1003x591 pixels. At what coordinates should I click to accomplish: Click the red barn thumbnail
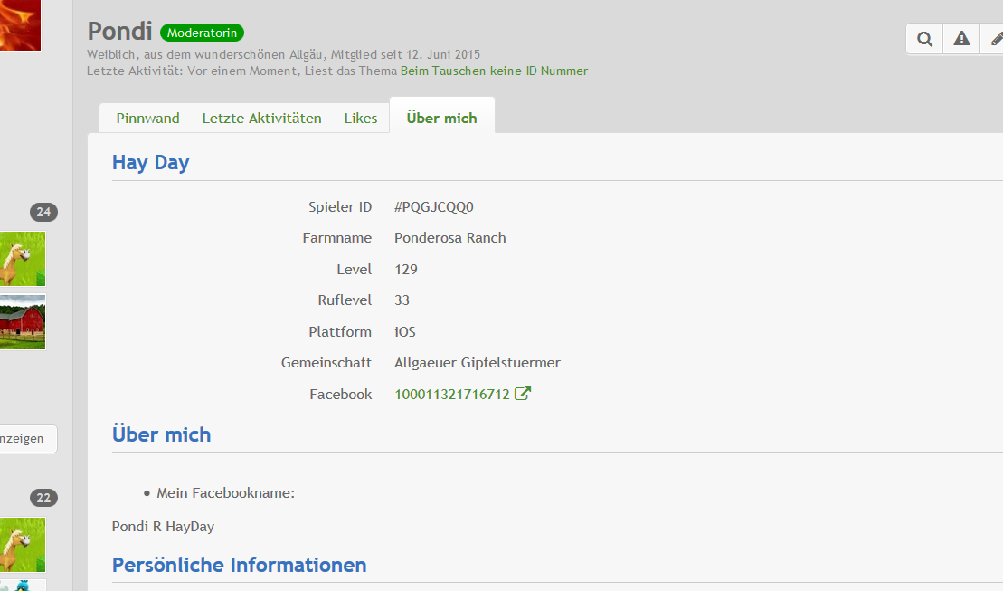point(22,321)
